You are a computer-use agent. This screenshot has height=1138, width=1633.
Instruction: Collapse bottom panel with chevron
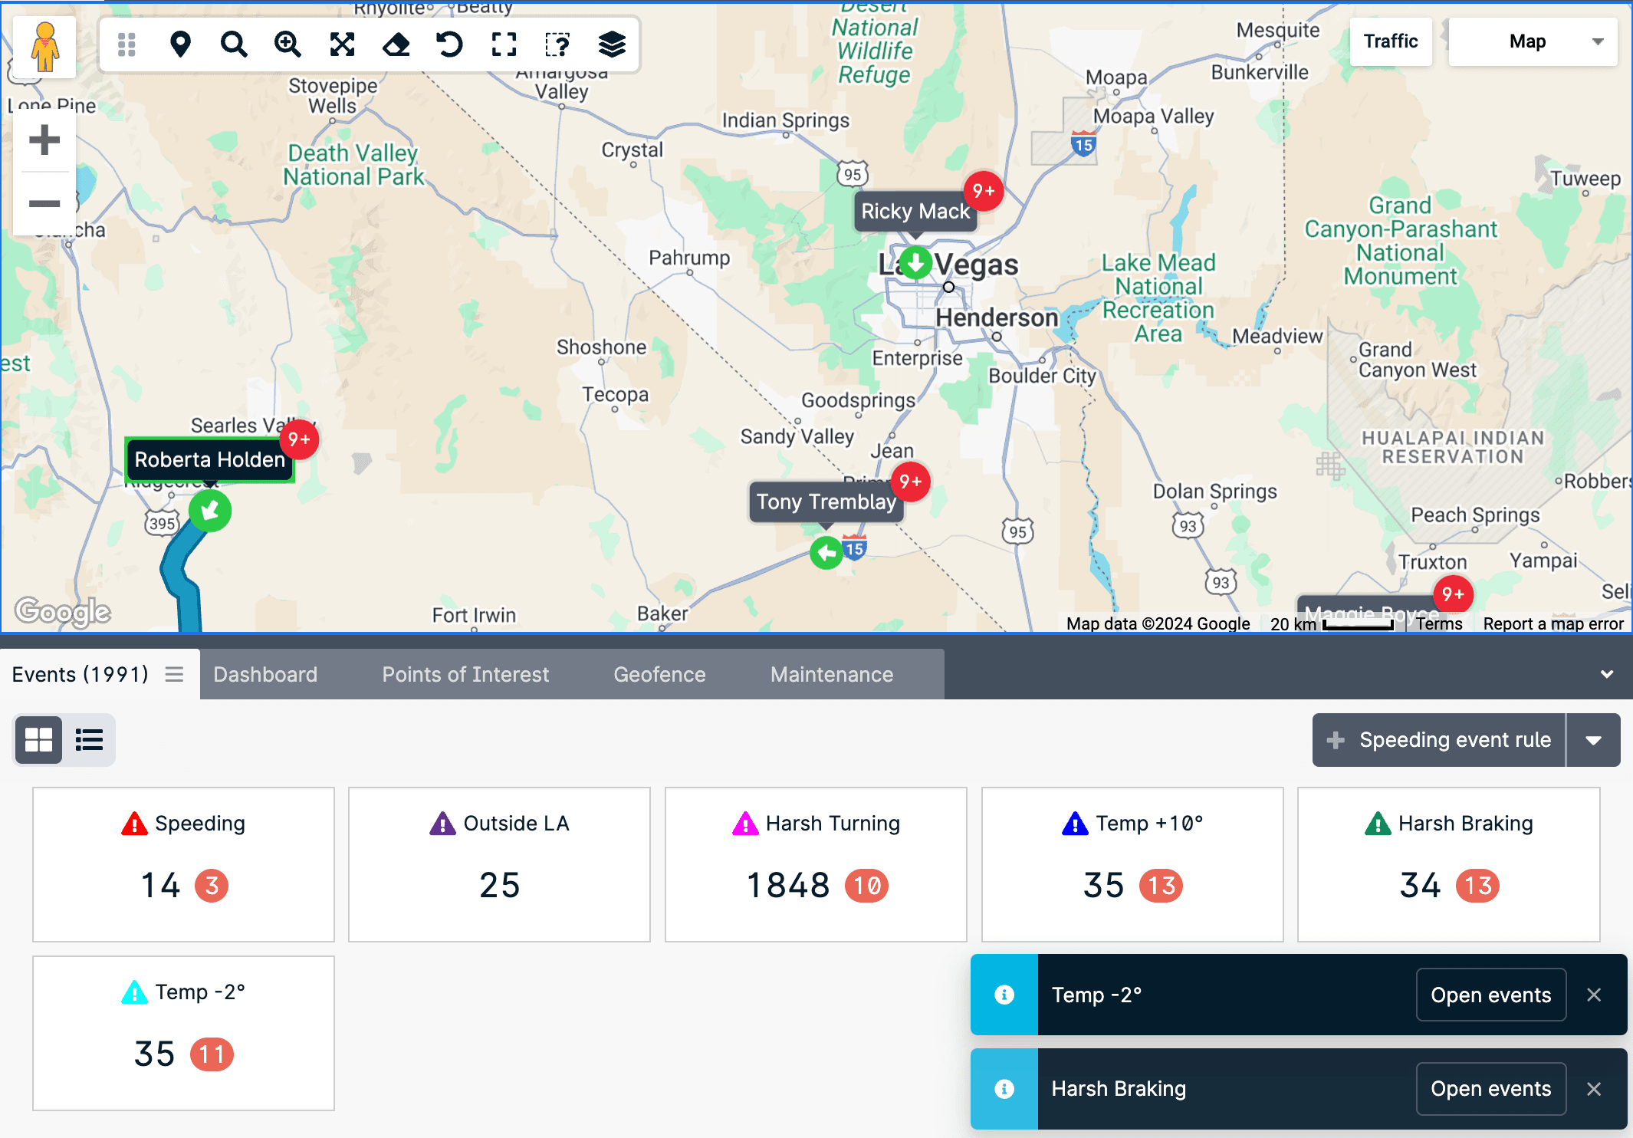1607,674
